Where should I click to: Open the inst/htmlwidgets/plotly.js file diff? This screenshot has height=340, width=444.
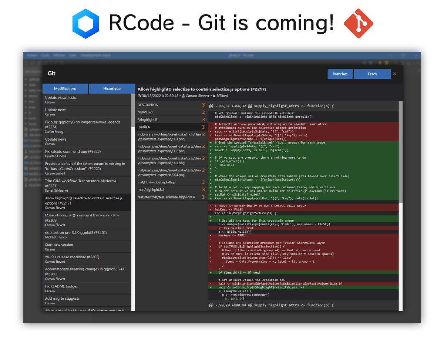point(171,182)
